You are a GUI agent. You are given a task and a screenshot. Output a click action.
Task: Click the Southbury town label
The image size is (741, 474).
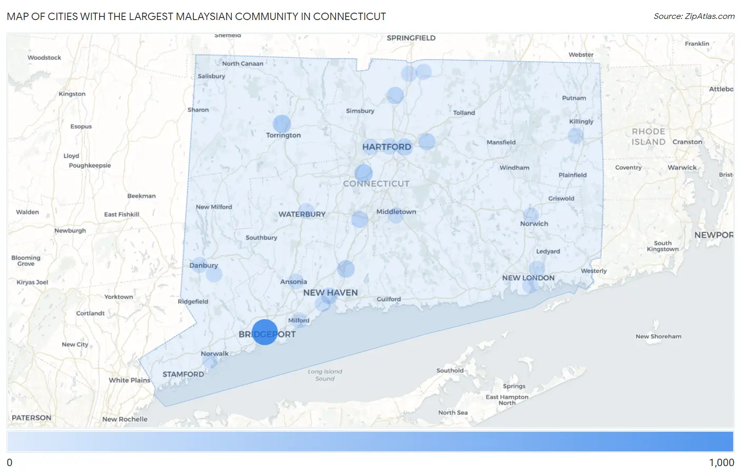coord(261,238)
